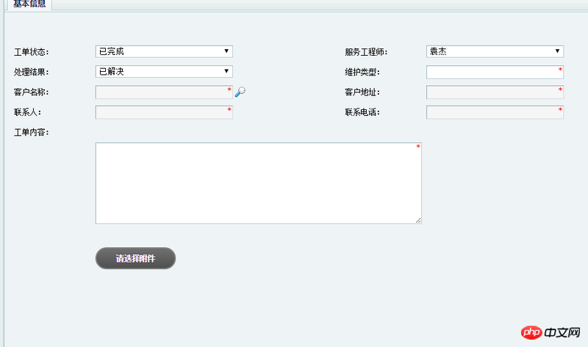The height and width of the screenshot is (347, 588).
Task: Switch to the 基本信息 tab
Action: 29,4
